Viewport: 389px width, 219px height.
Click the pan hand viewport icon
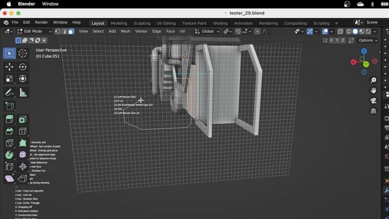pos(373,91)
